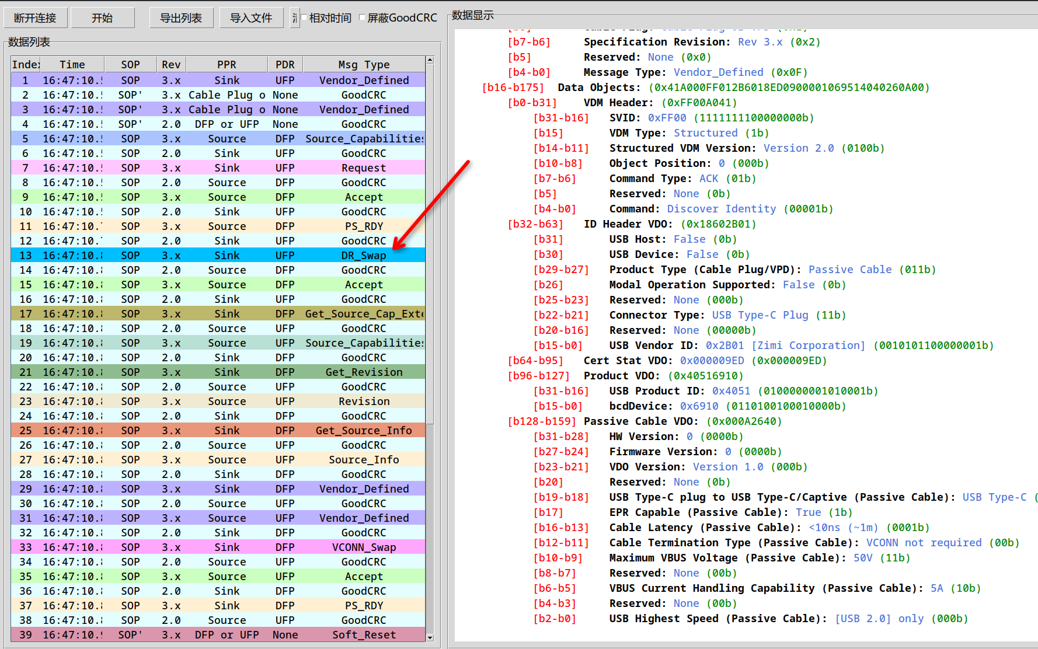Click the 开始 start button
Viewport: 1038px width, 649px height.
click(x=102, y=18)
